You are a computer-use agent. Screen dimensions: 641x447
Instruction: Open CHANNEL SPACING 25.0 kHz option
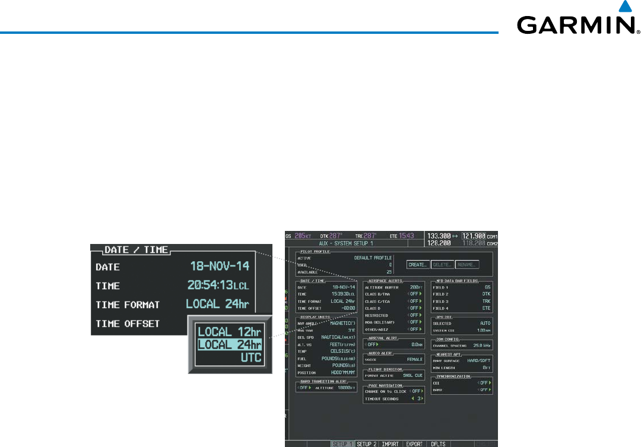coord(482,345)
